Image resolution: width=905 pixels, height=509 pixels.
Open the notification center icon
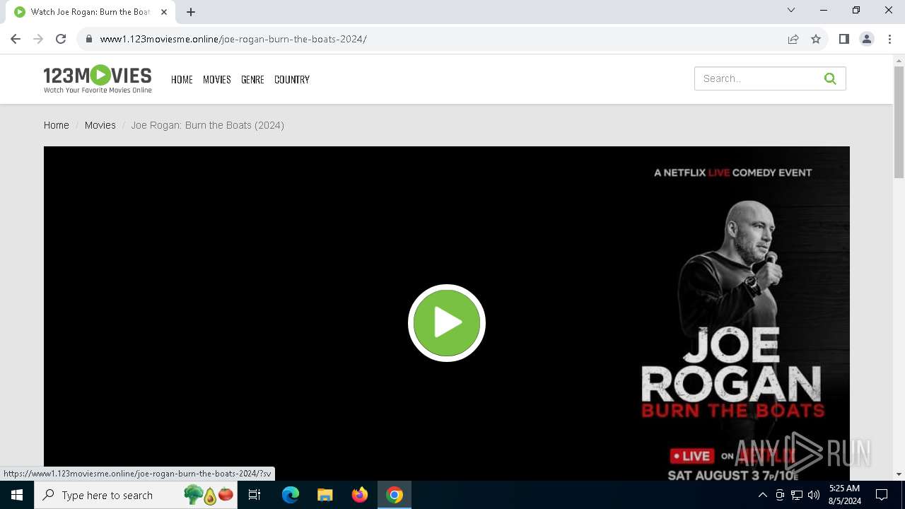(x=882, y=495)
